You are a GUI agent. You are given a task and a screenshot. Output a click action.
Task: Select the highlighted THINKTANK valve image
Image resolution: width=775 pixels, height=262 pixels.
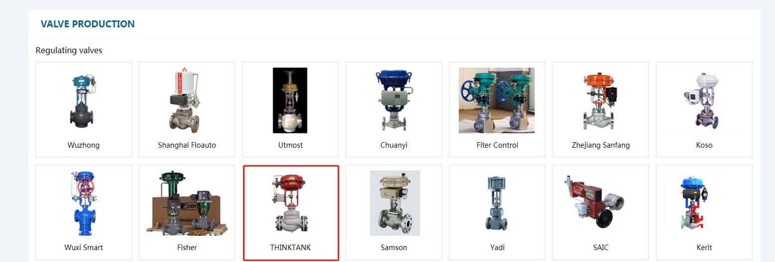pos(290,203)
